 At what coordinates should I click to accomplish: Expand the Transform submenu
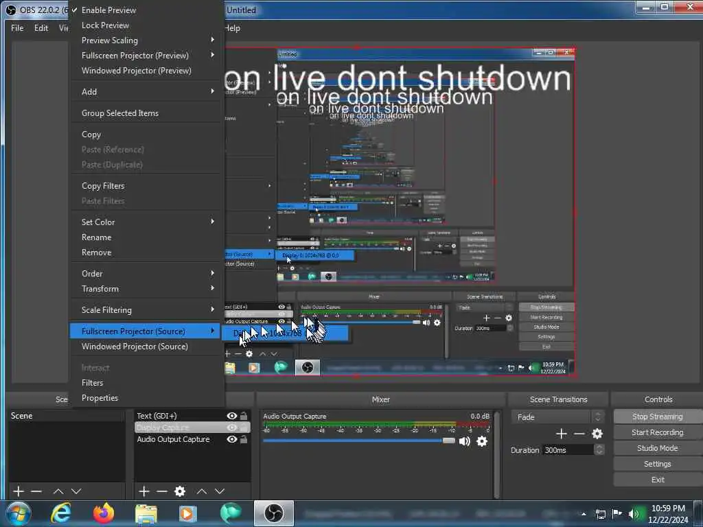(x=147, y=289)
